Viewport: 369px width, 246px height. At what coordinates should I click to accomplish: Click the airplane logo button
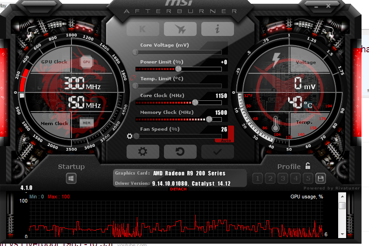pyautogui.click(x=180, y=29)
